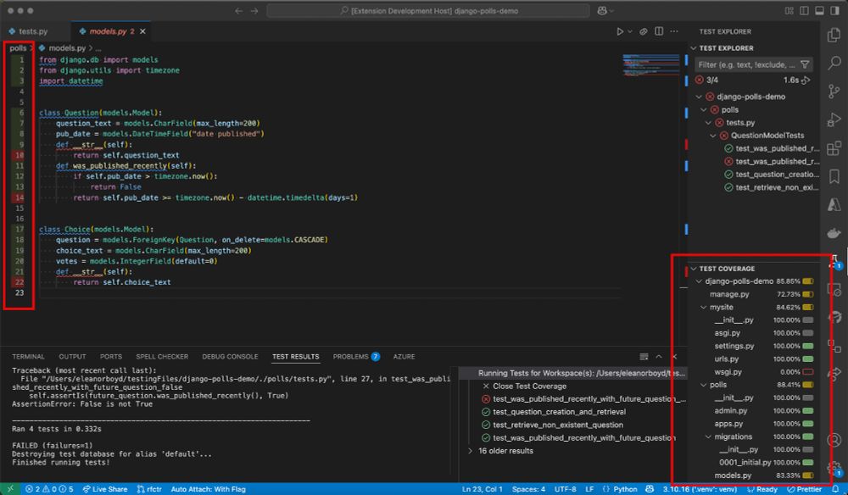Click the filter funnel icon in Test Explorer
This screenshot has height=495, width=848.
point(805,65)
